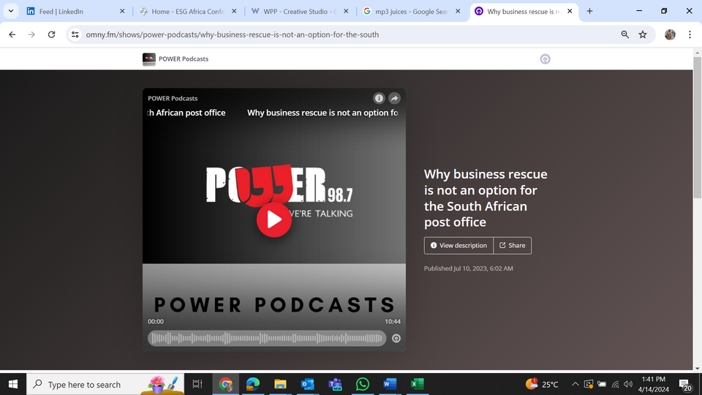
Task: Click the Share button beside View description
Action: pyautogui.click(x=513, y=246)
